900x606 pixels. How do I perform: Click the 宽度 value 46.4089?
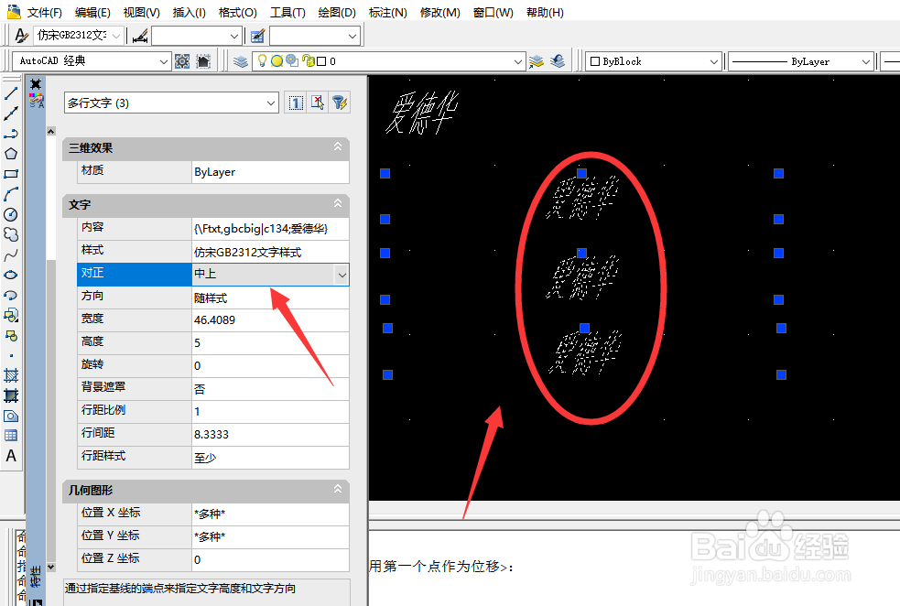point(270,319)
